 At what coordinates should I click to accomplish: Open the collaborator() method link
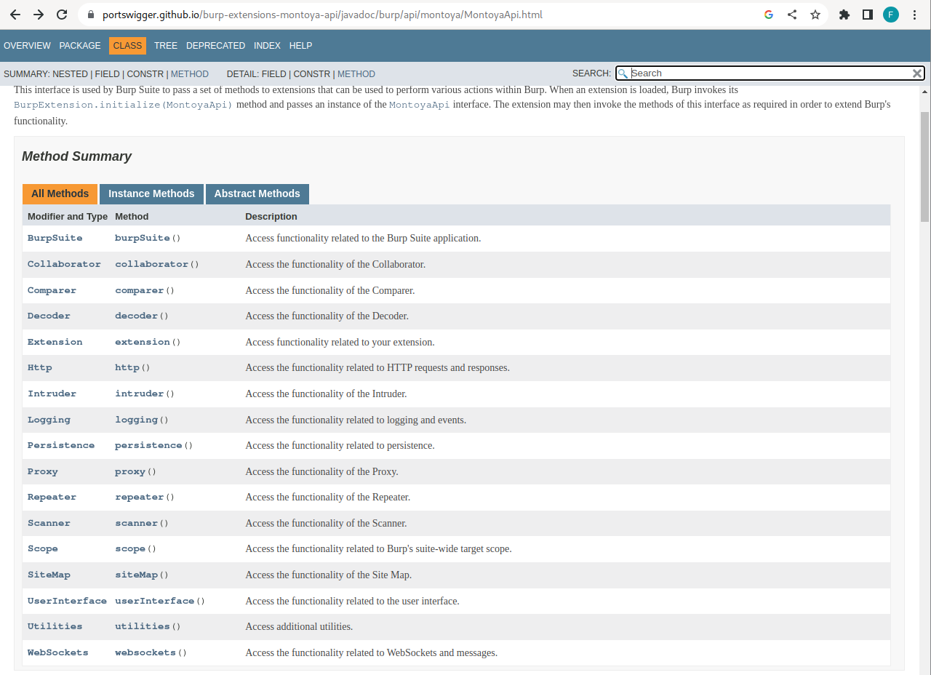coord(153,264)
